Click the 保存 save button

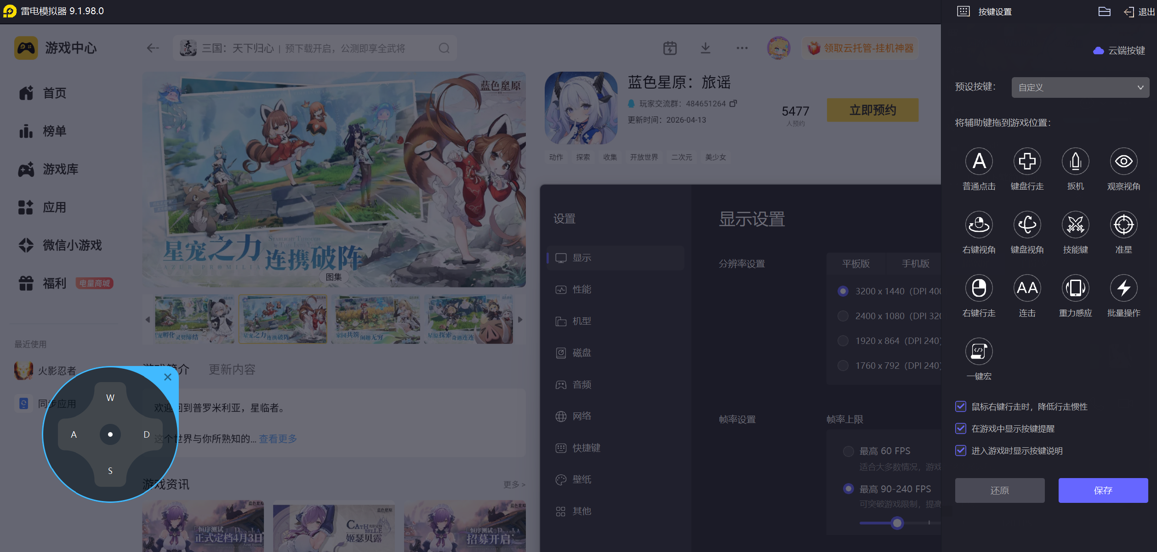1103,490
